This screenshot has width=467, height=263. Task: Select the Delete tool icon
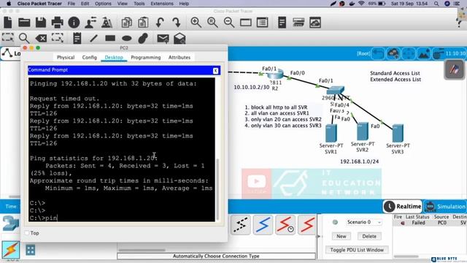point(41,38)
